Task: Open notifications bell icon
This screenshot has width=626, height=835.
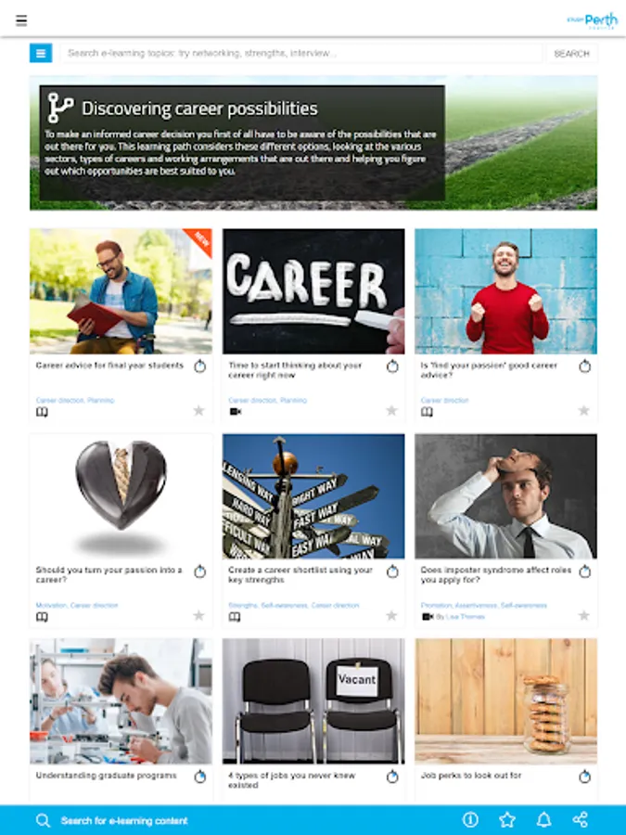Action: pos(543,819)
